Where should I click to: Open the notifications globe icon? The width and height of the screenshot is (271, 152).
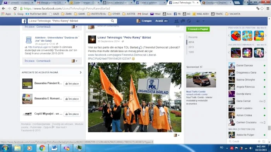(189, 21)
